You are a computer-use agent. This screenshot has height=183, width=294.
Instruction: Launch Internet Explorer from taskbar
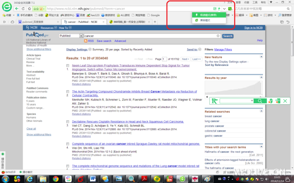click(x=30, y=179)
